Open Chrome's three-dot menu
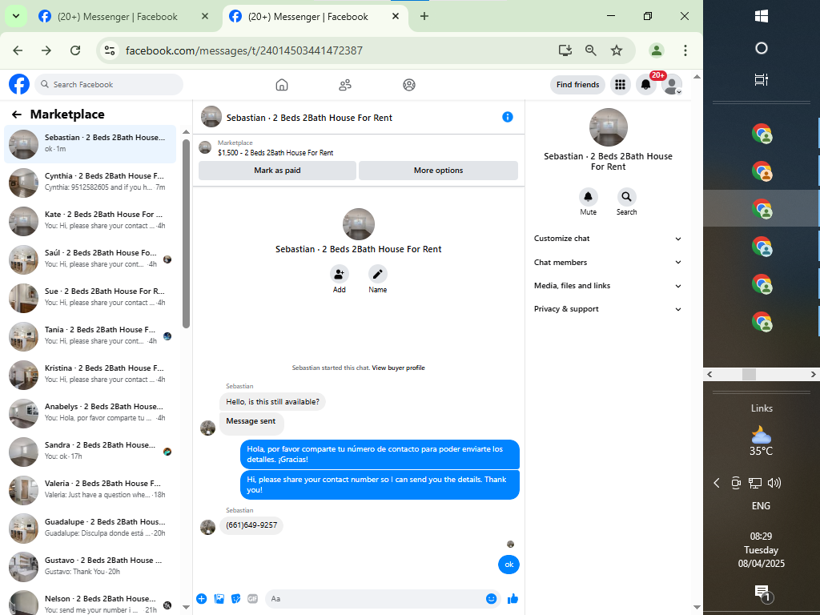 685,50
